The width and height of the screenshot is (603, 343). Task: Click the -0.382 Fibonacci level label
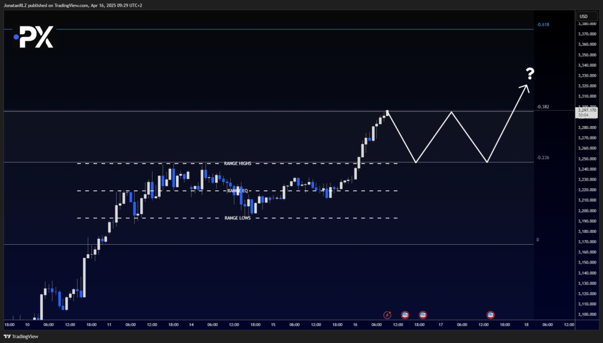click(543, 106)
